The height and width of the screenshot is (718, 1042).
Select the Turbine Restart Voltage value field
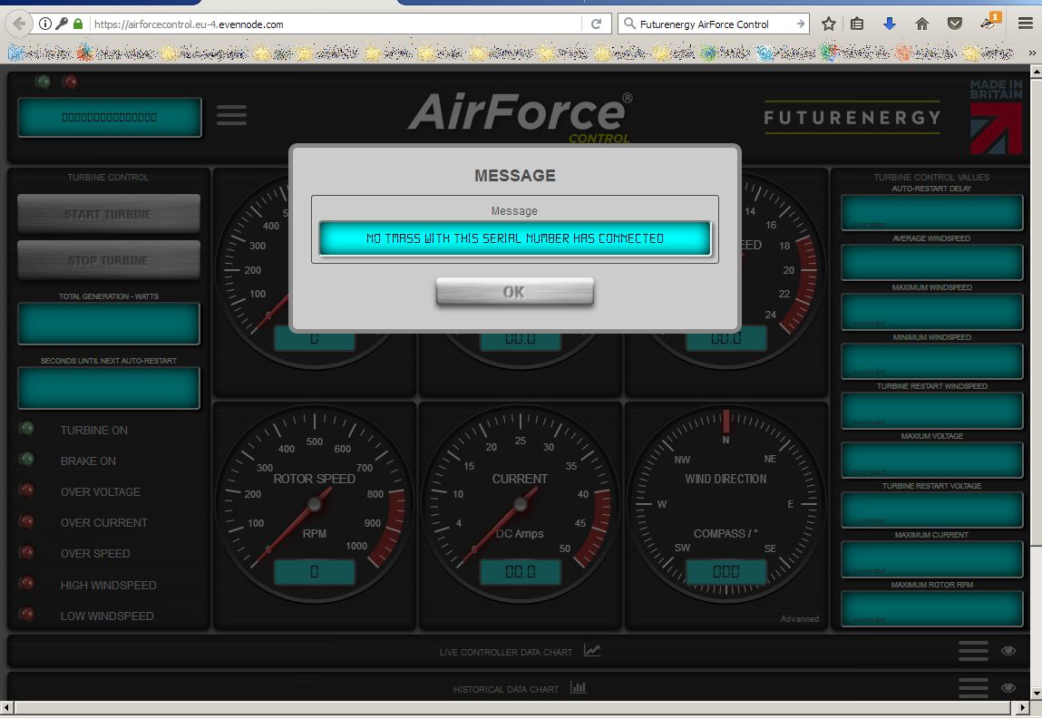(931, 509)
